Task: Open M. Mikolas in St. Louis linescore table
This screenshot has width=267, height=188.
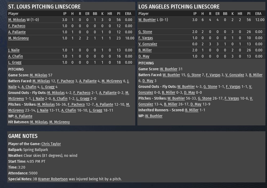Action: [17, 20]
